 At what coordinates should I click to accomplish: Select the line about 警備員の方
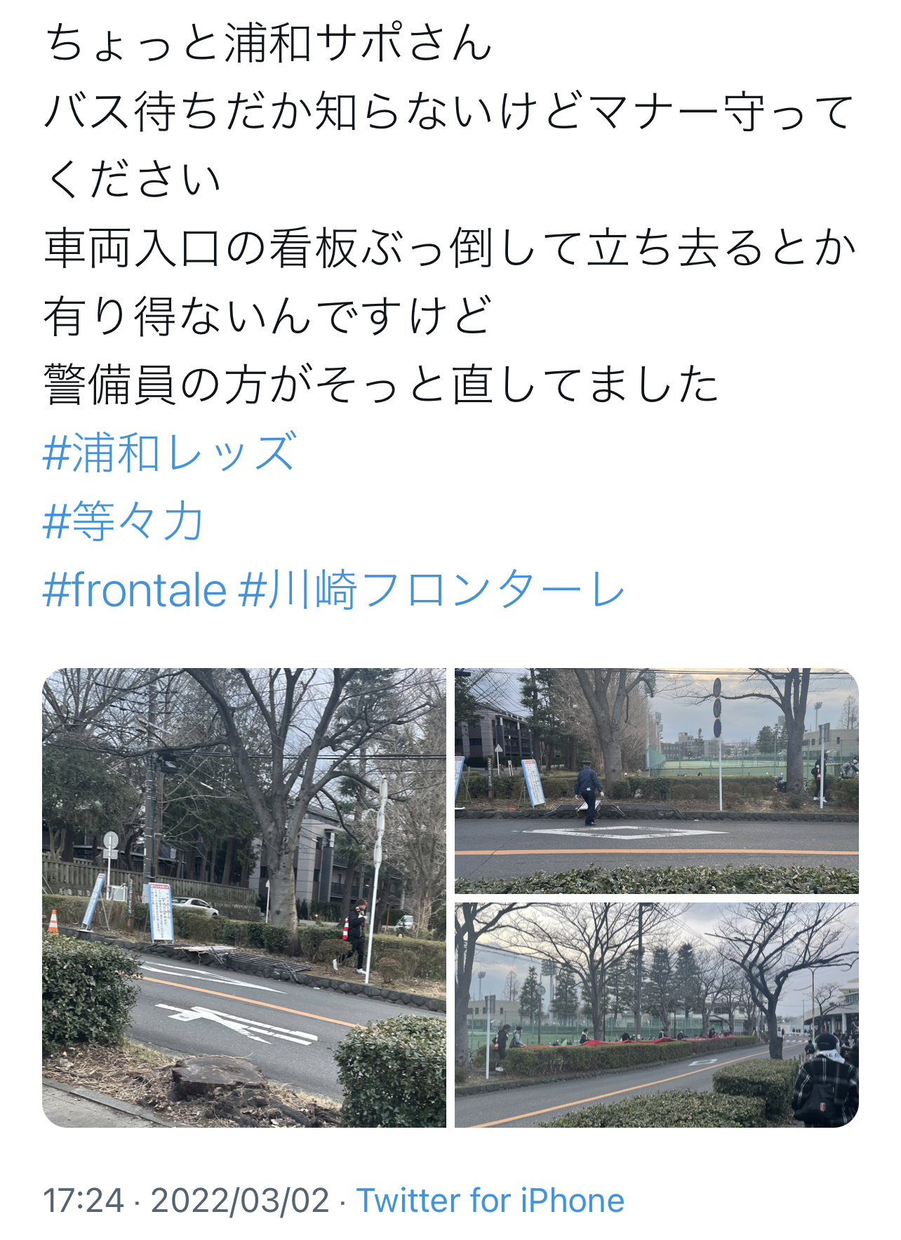(x=382, y=385)
